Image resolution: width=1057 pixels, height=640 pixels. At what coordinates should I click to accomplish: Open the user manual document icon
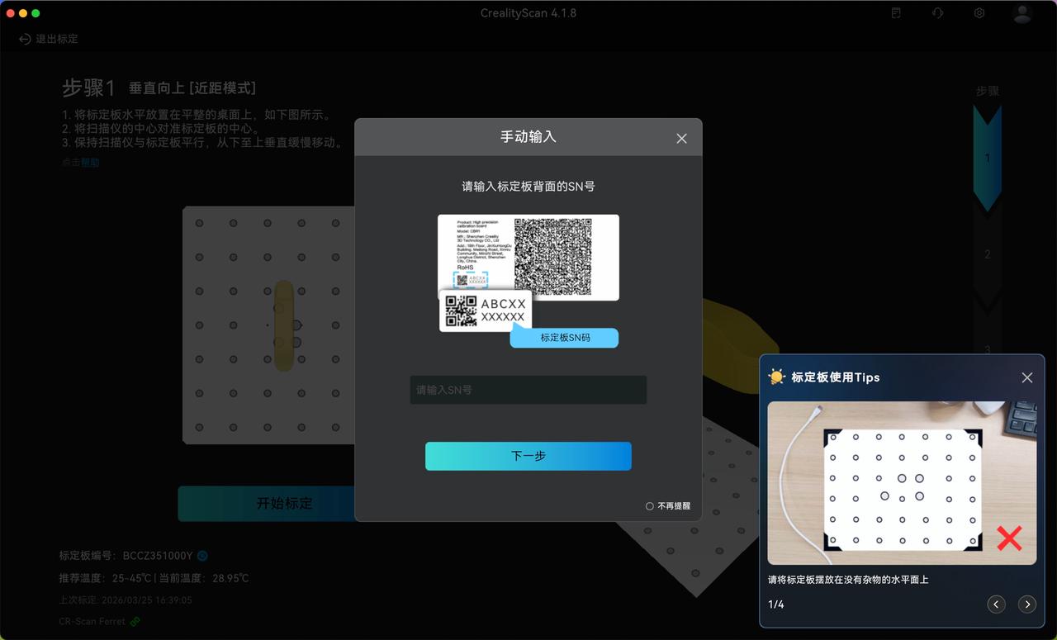[x=896, y=13]
